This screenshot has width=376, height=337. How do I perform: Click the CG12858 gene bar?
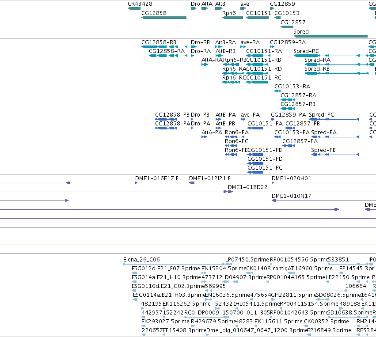pos(164,18)
